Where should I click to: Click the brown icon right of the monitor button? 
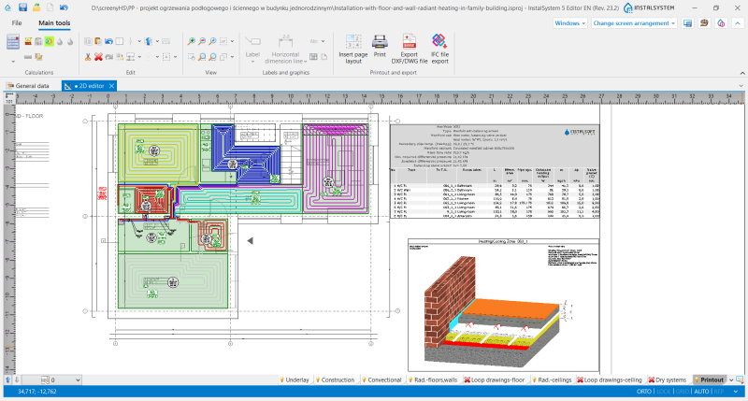[704, 22]
